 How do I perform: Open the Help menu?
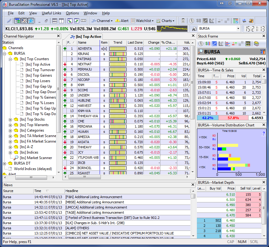[106, 13]
